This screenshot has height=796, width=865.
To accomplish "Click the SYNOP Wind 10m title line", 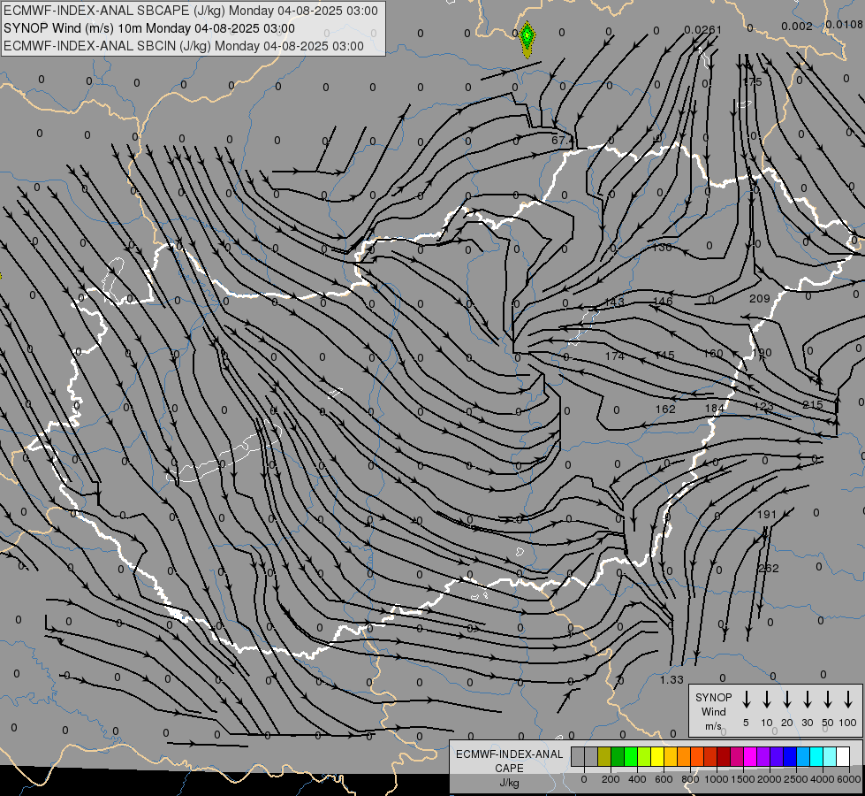I will pos(149,28).
